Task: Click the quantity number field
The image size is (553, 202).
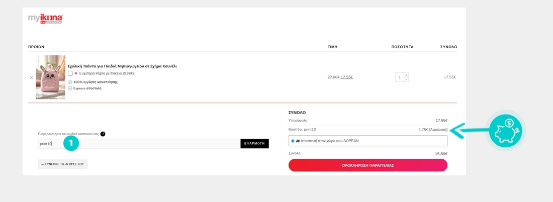Action: click(400, 77)
